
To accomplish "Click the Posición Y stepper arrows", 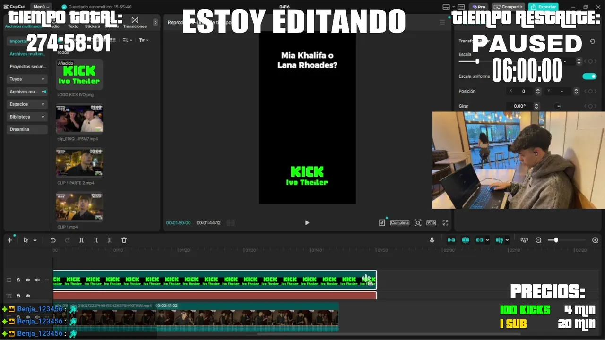I will tap(576, 91).
